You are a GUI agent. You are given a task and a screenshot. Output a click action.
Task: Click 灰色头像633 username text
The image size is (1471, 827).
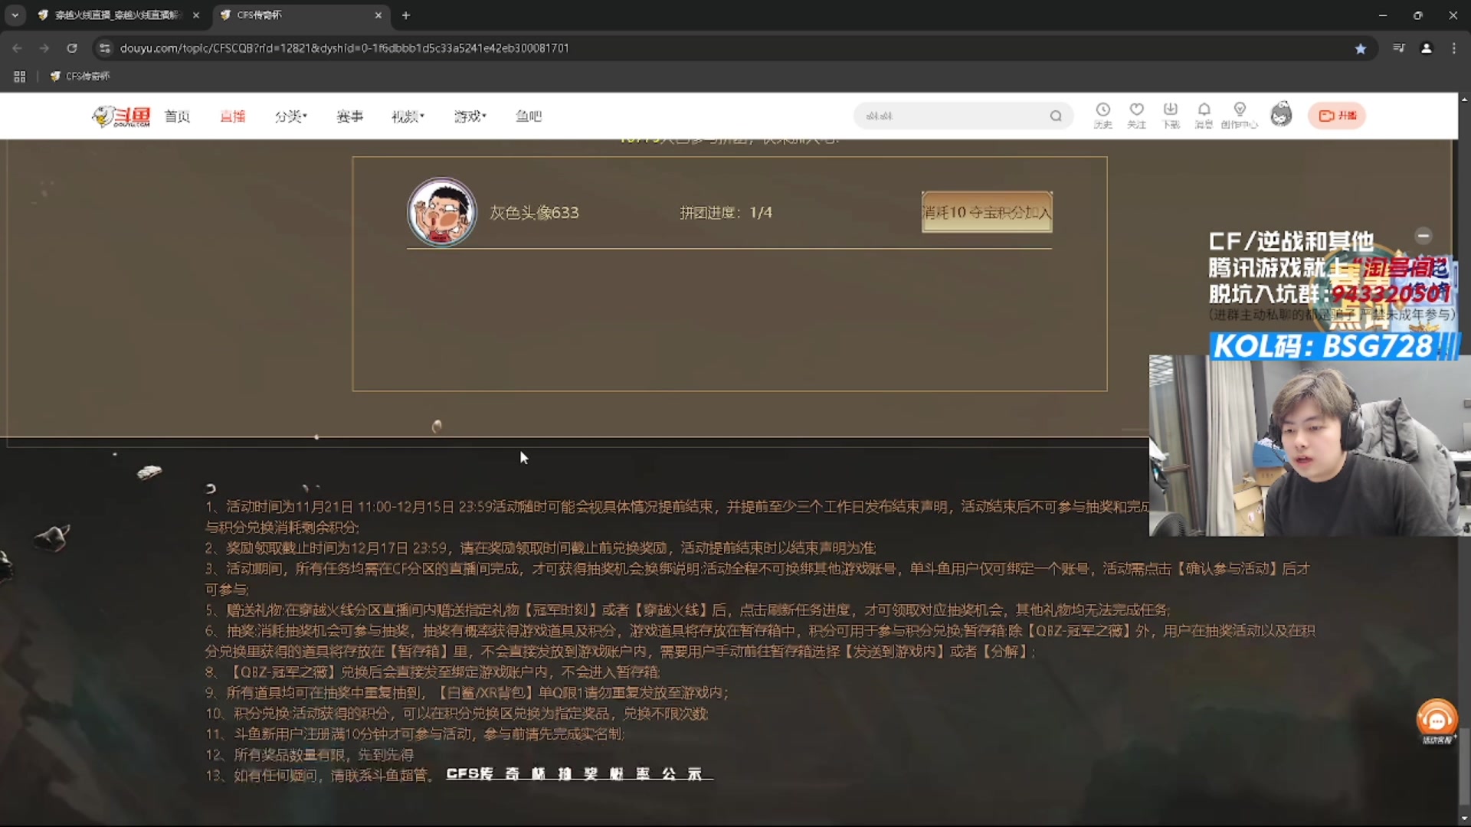(x=534, y=213)
